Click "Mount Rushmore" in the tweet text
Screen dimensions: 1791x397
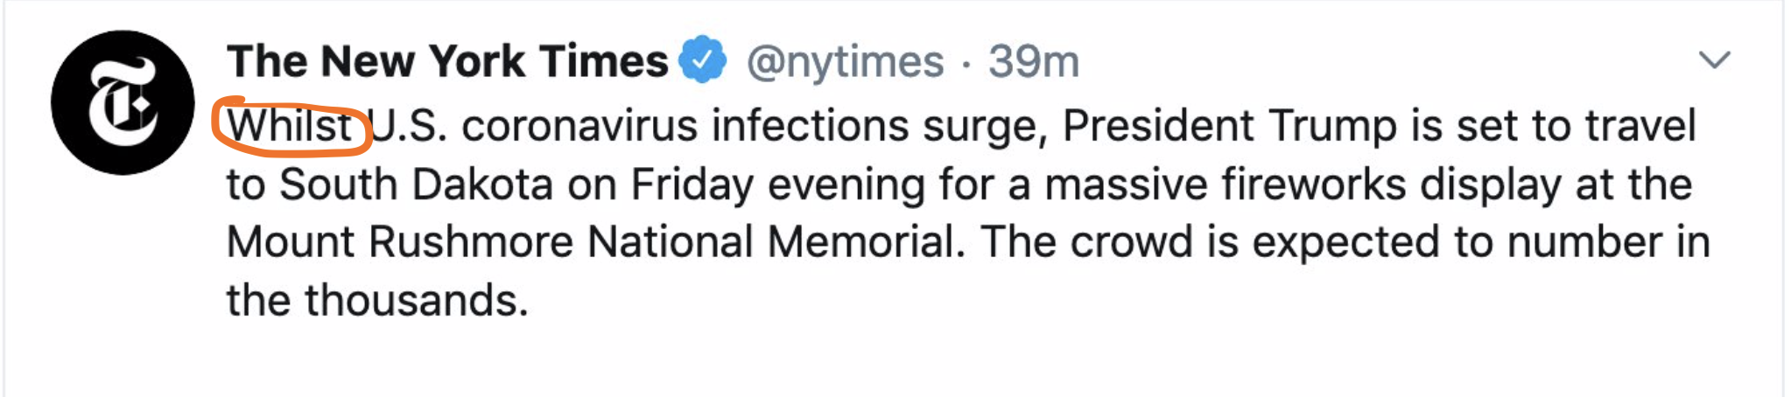(x=400, y=242)
